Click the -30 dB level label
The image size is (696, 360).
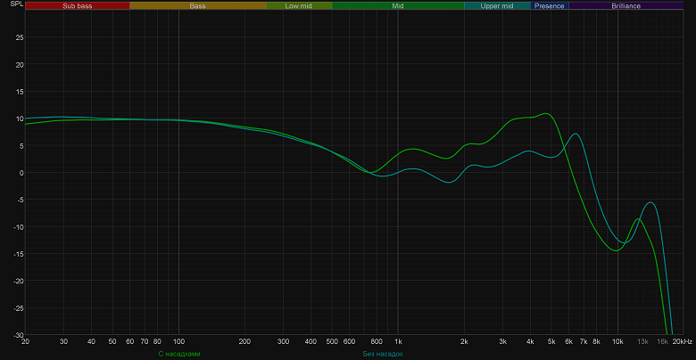(x=18, y=334)
